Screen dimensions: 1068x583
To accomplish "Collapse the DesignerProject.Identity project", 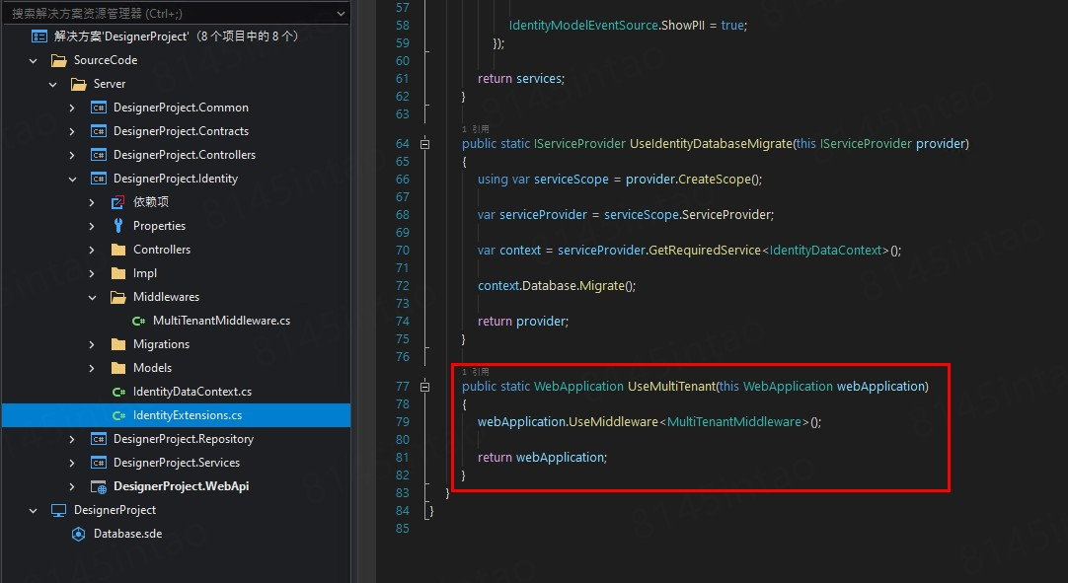I will (72, 179).
